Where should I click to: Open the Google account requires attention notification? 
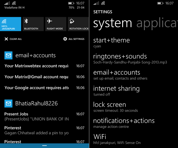(44, 88)
